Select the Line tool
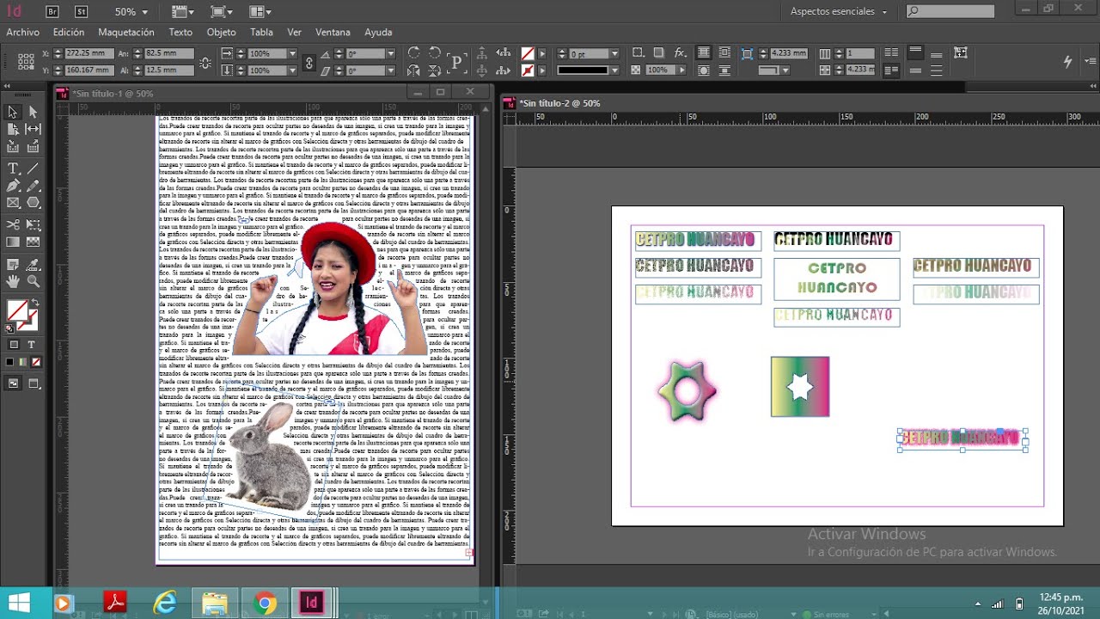This screenshot has height=619, width=1100. click(x=34, y=169)
